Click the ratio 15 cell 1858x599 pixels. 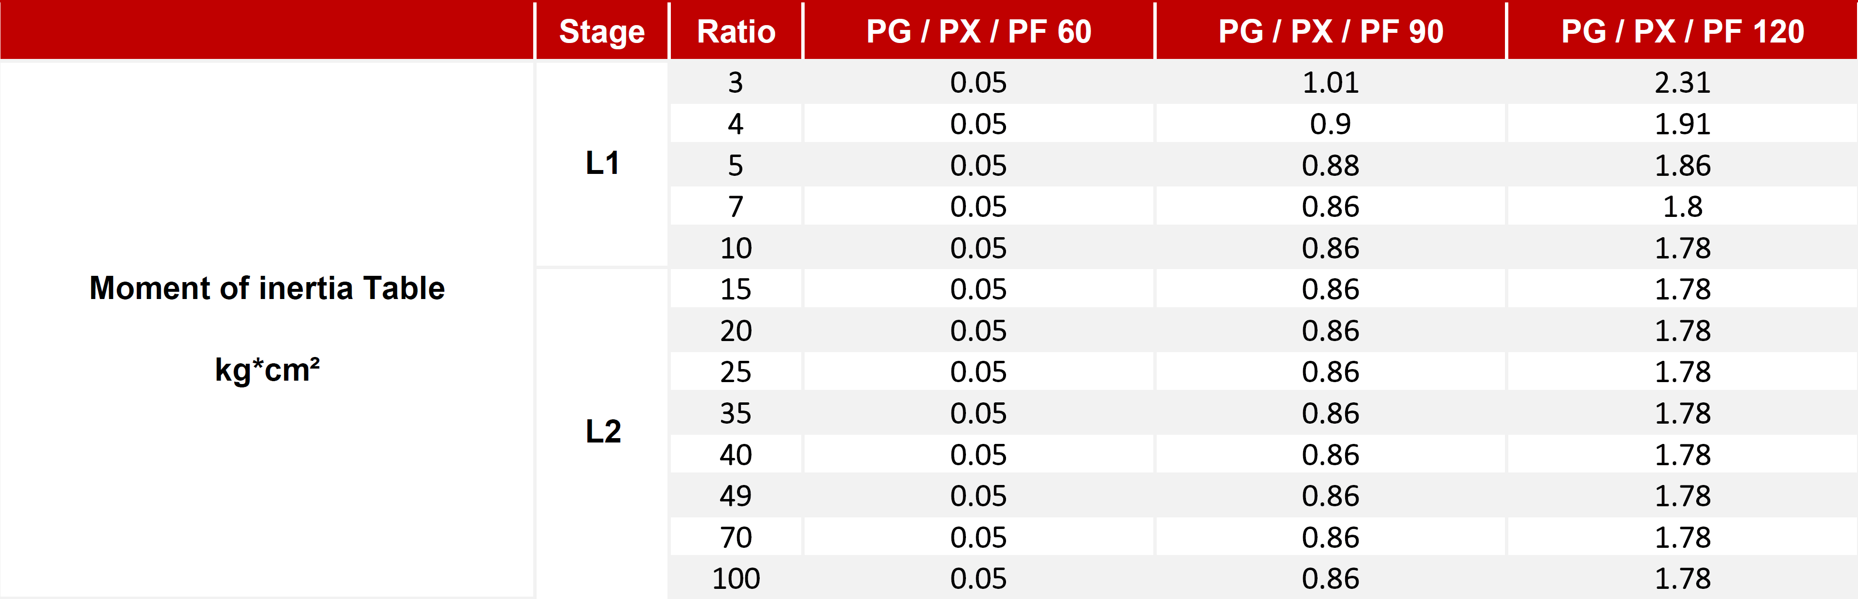(x=736, y=289)
